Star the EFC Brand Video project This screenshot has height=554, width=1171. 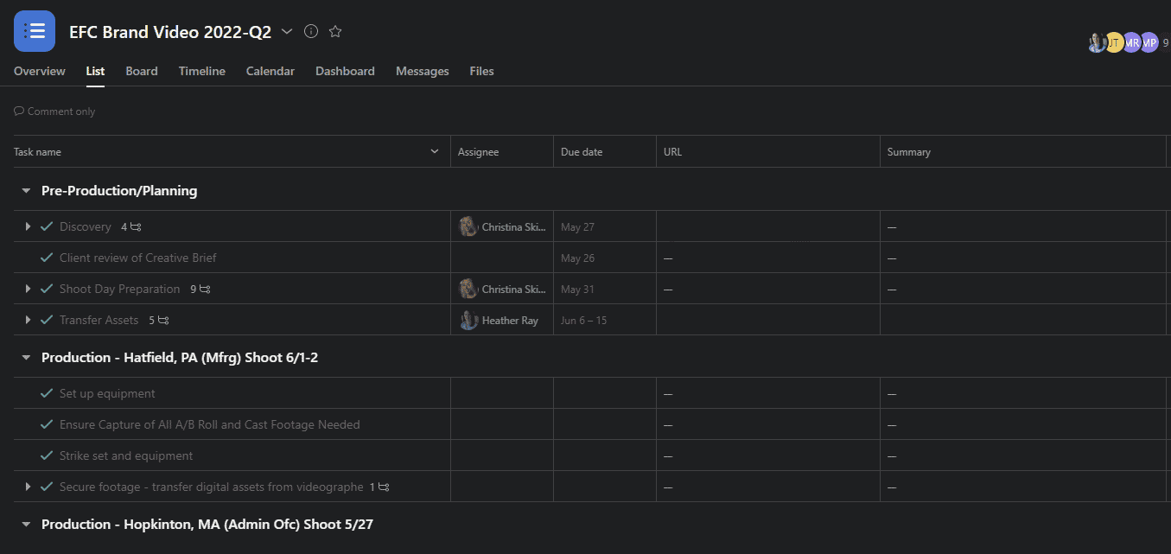[335, 31]
